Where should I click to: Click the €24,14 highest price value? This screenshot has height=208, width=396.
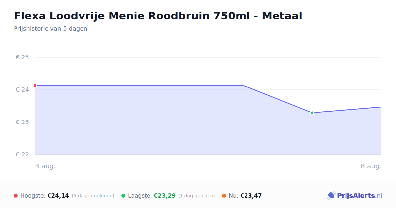click(58, 196)
